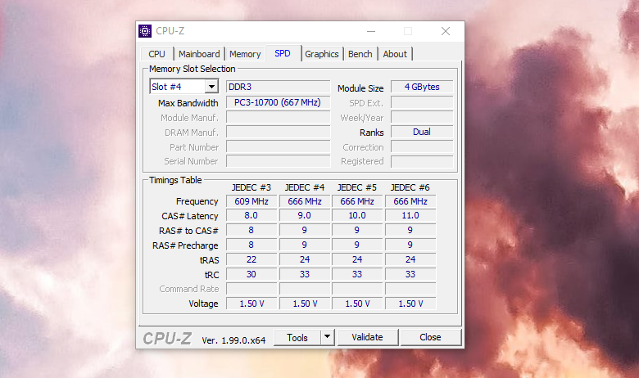
Task: Open the Slot #4 dropdown arrow
Action: 211,87
